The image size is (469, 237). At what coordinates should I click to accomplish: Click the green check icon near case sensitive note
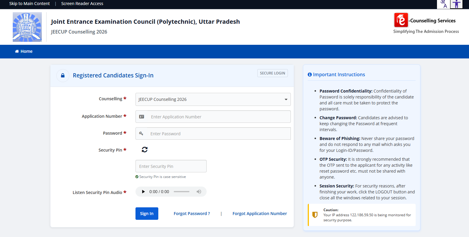point(137,177)
